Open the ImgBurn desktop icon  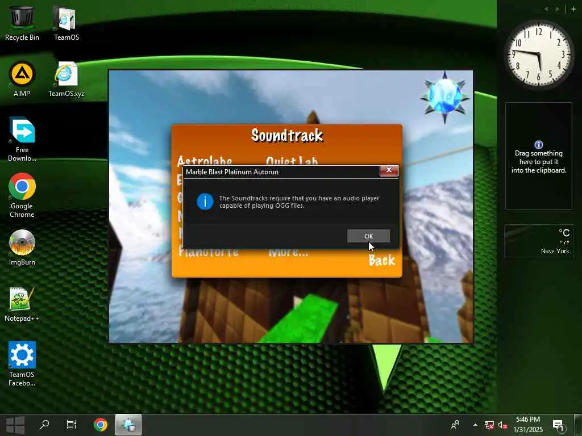tap(22, 248)
